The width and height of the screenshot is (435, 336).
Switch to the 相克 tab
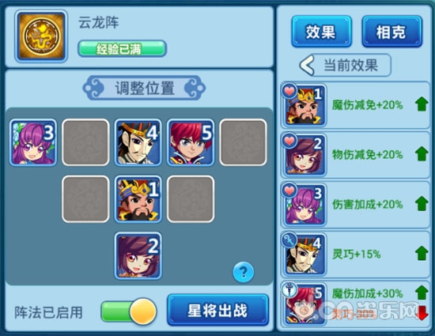[x=392, y=32]
